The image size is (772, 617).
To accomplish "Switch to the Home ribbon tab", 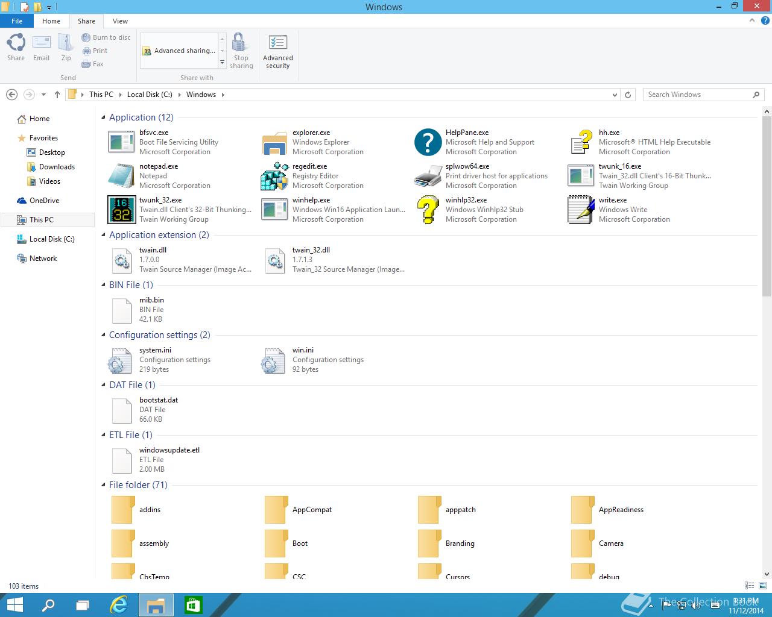I will tap(51, 21).
